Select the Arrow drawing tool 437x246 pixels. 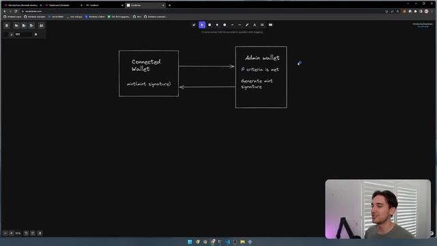232,25
